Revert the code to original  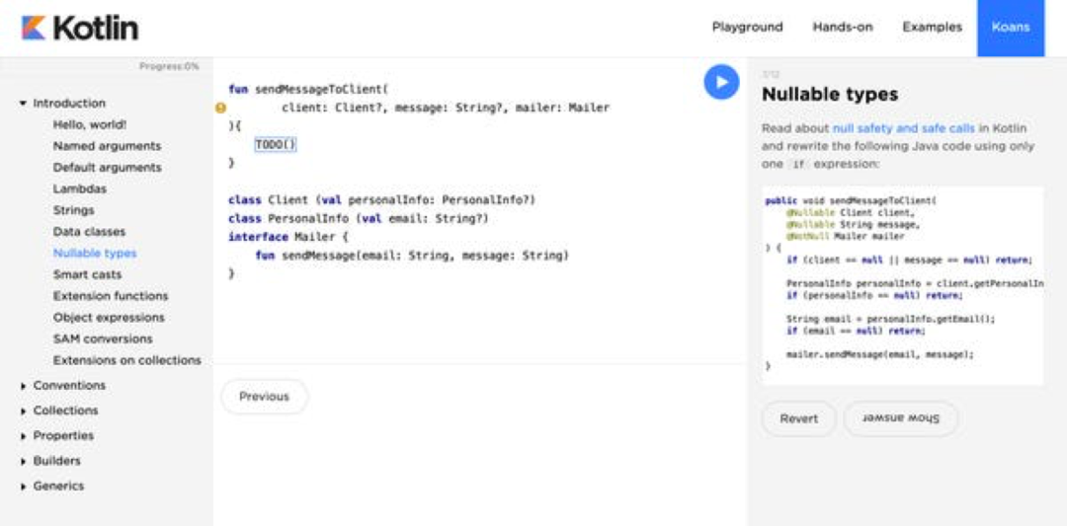pyautogui.click(x=798, y=418)
